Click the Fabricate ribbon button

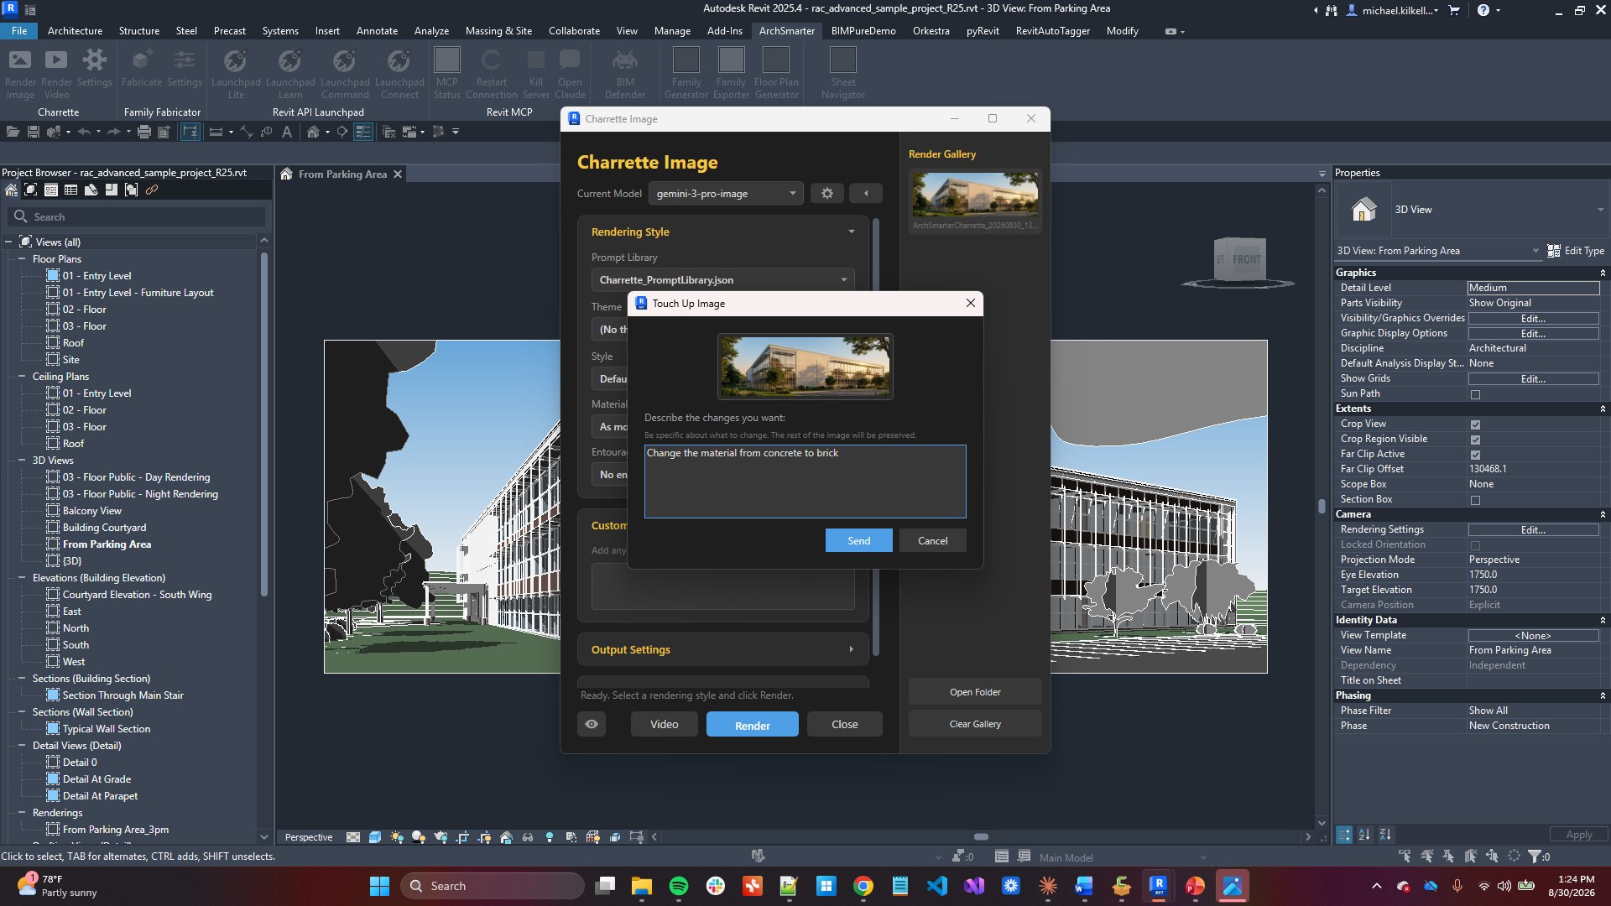click(142, 68)
